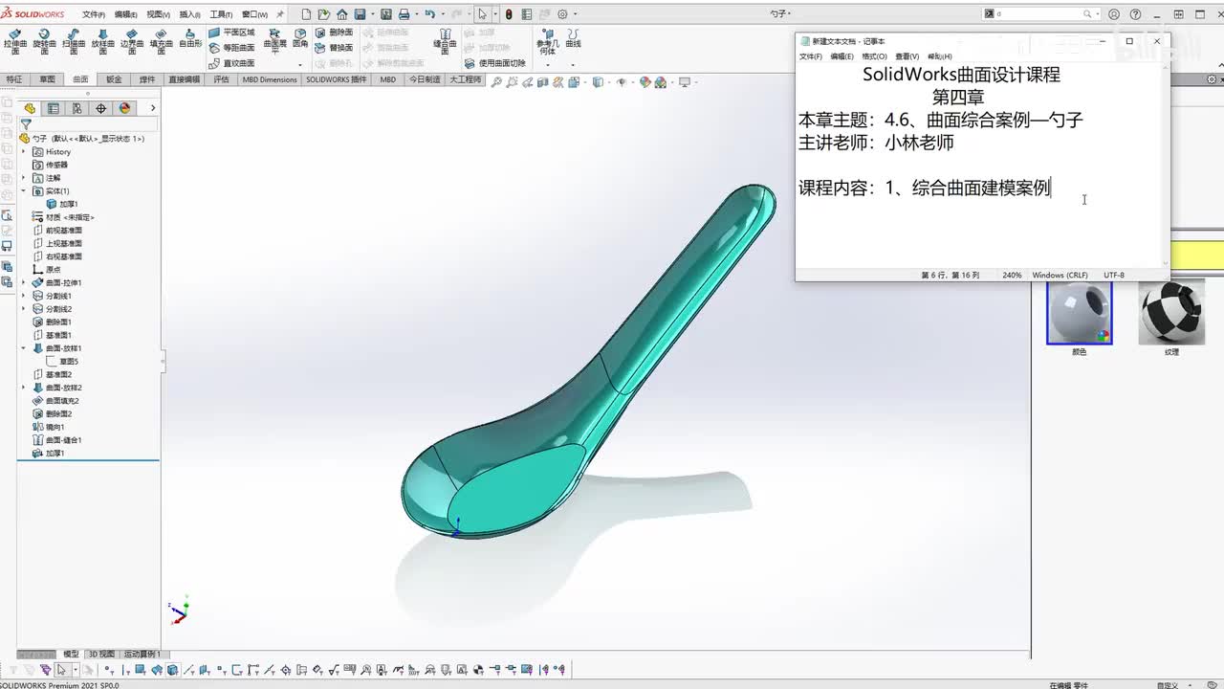
Task: Switch to the 运动算例1 motion study tab
Action: coord(142,655)
